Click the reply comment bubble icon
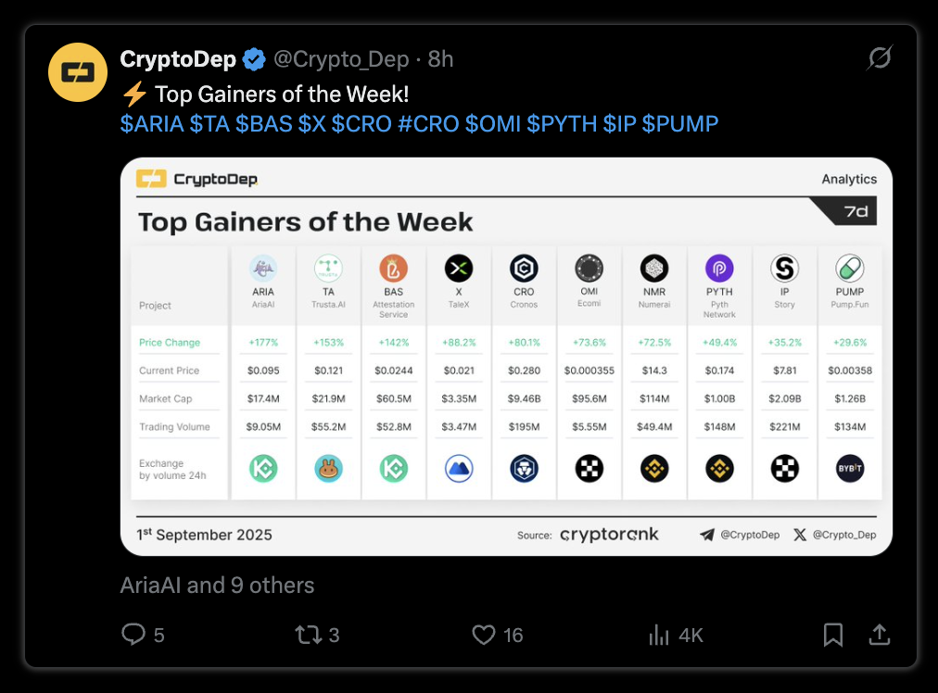938x693 pixels. 133,635
